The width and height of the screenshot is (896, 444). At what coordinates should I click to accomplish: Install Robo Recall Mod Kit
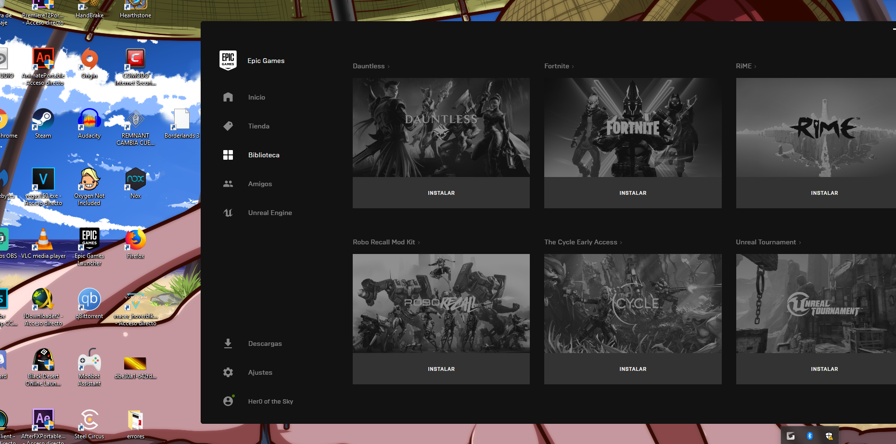click(x=441, y=369)
